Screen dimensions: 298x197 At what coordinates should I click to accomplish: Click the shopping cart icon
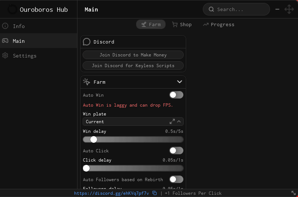(x=175, y=24)
